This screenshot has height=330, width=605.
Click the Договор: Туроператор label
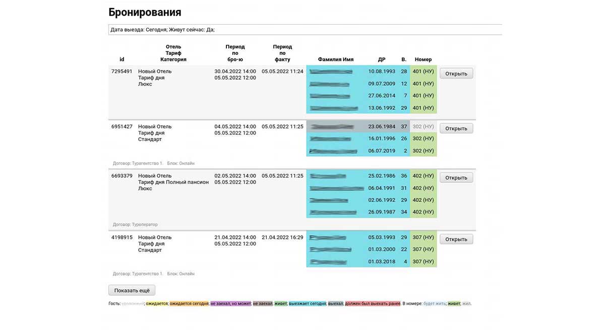(x=135, y=225)
